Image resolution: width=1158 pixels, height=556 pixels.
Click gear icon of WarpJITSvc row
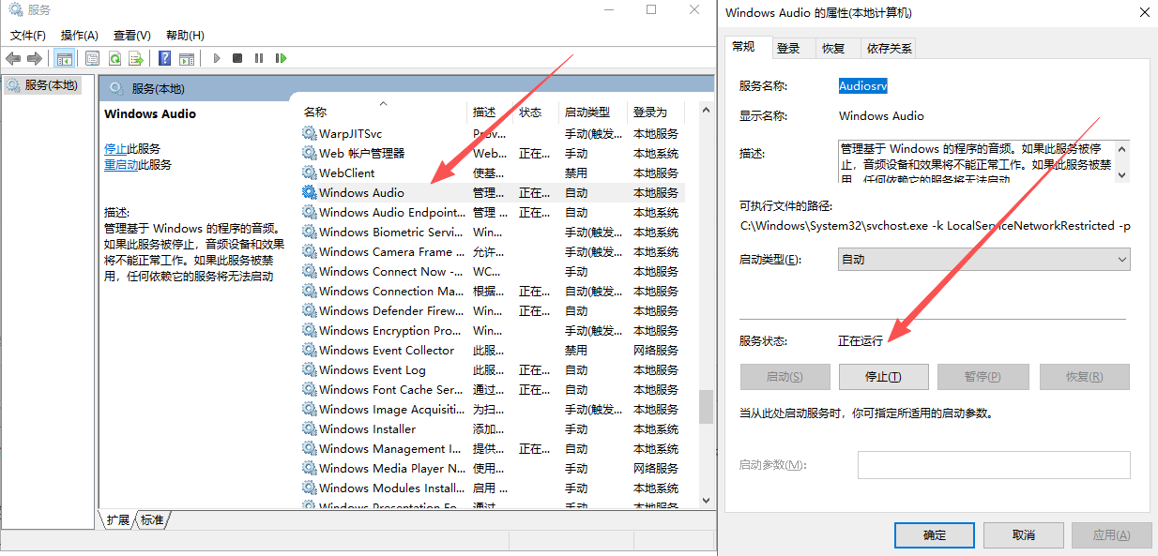[310, 133]
